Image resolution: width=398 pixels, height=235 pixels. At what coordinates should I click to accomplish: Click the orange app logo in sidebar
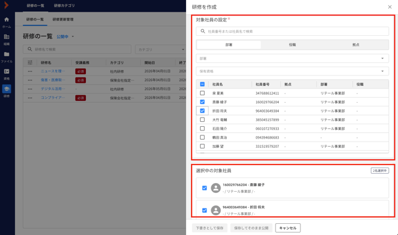point(7,5)
